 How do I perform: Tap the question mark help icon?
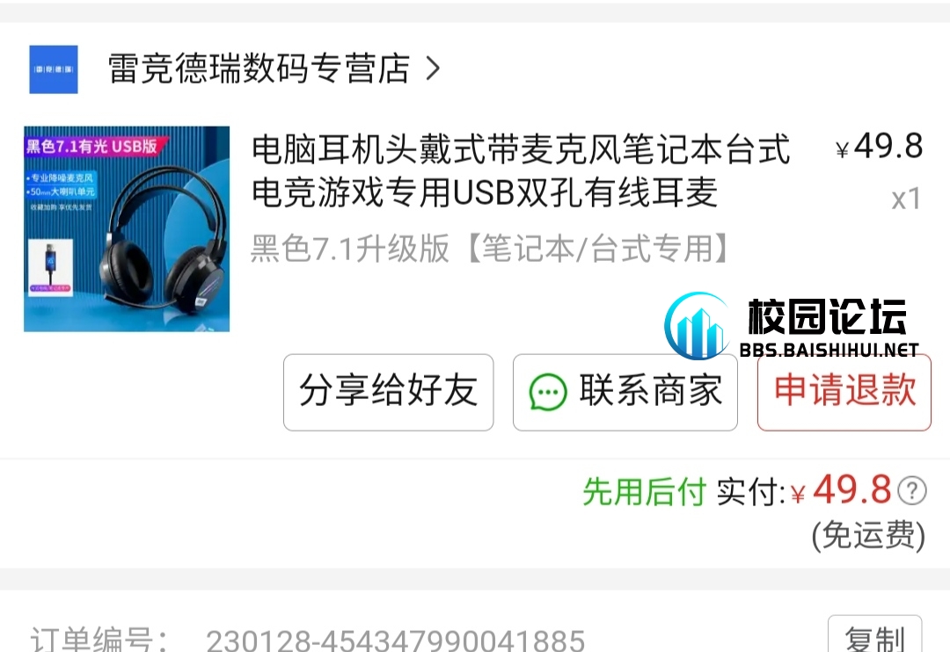point(912,490)
